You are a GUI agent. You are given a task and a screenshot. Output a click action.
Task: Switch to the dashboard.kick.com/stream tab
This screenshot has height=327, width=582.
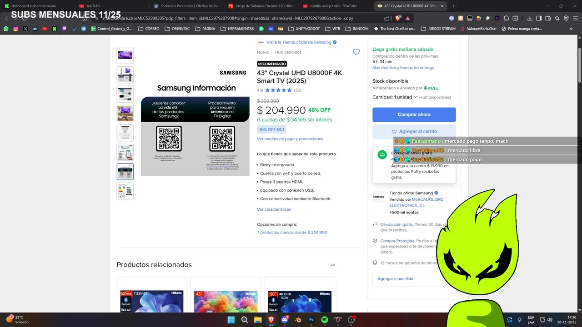(36, 6)
